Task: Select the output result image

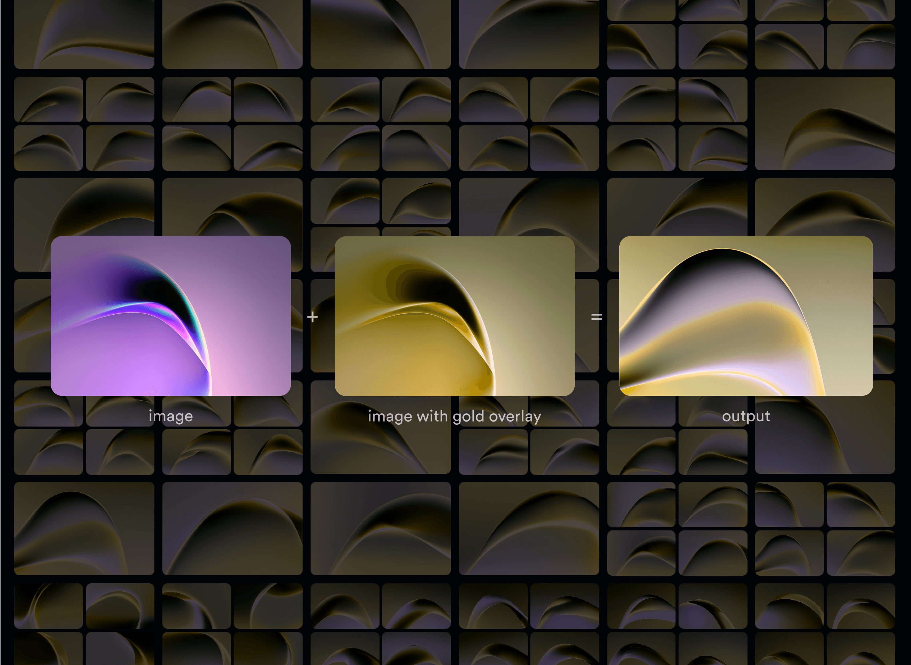Action: click(746, 316)
